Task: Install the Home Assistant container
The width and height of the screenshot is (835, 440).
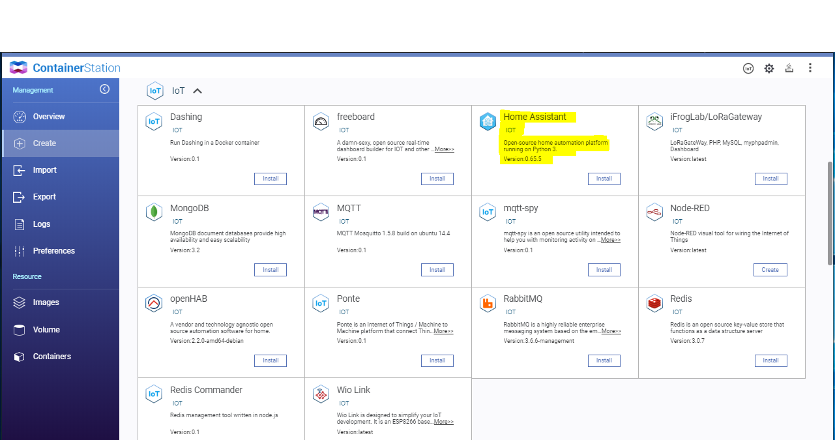Action: tap(604, 178)
